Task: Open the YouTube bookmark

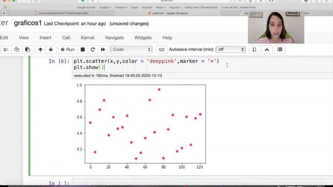Action: click(147, 7)
